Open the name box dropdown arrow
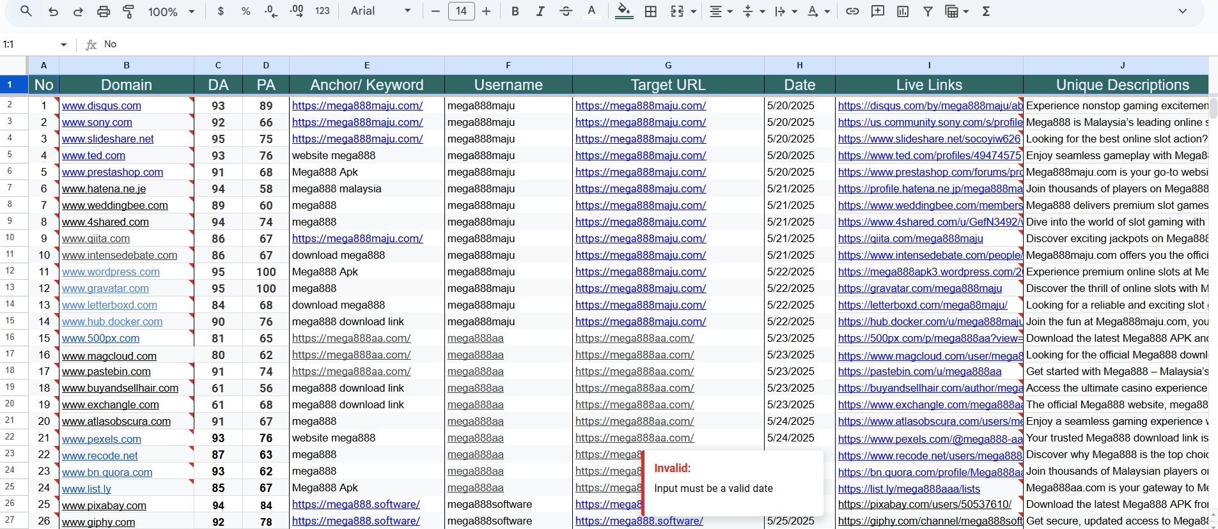Screen dimensions: 1218x529 (x=63, y=44)
